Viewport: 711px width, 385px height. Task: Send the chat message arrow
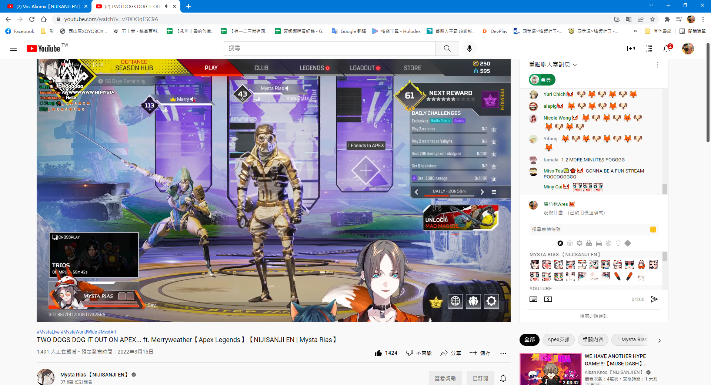pos(654,299)
